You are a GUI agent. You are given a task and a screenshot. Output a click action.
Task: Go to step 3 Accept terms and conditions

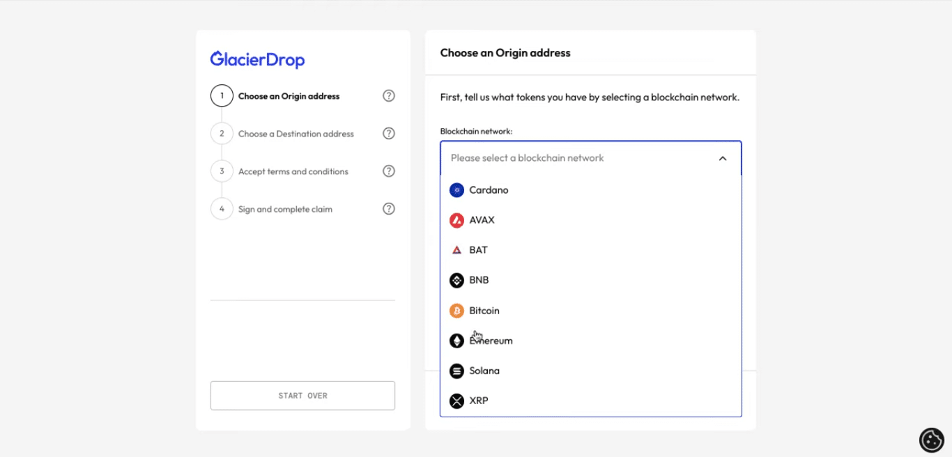pyautogui.click(x=293, y=171)
